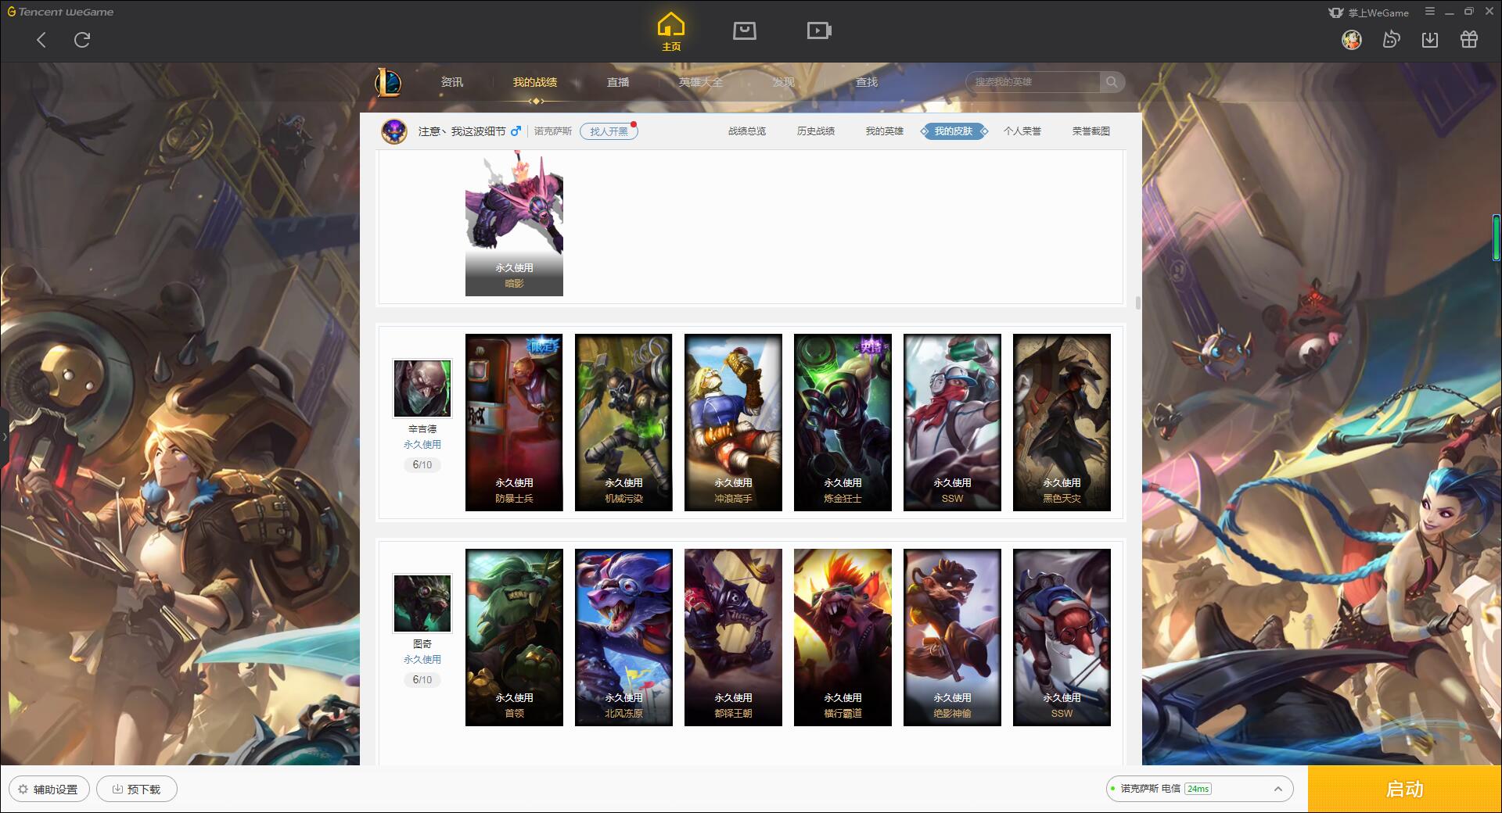Select the 我的皮肤 sub-tab
Screen dimensions: 1502x813
click(954, 131)
